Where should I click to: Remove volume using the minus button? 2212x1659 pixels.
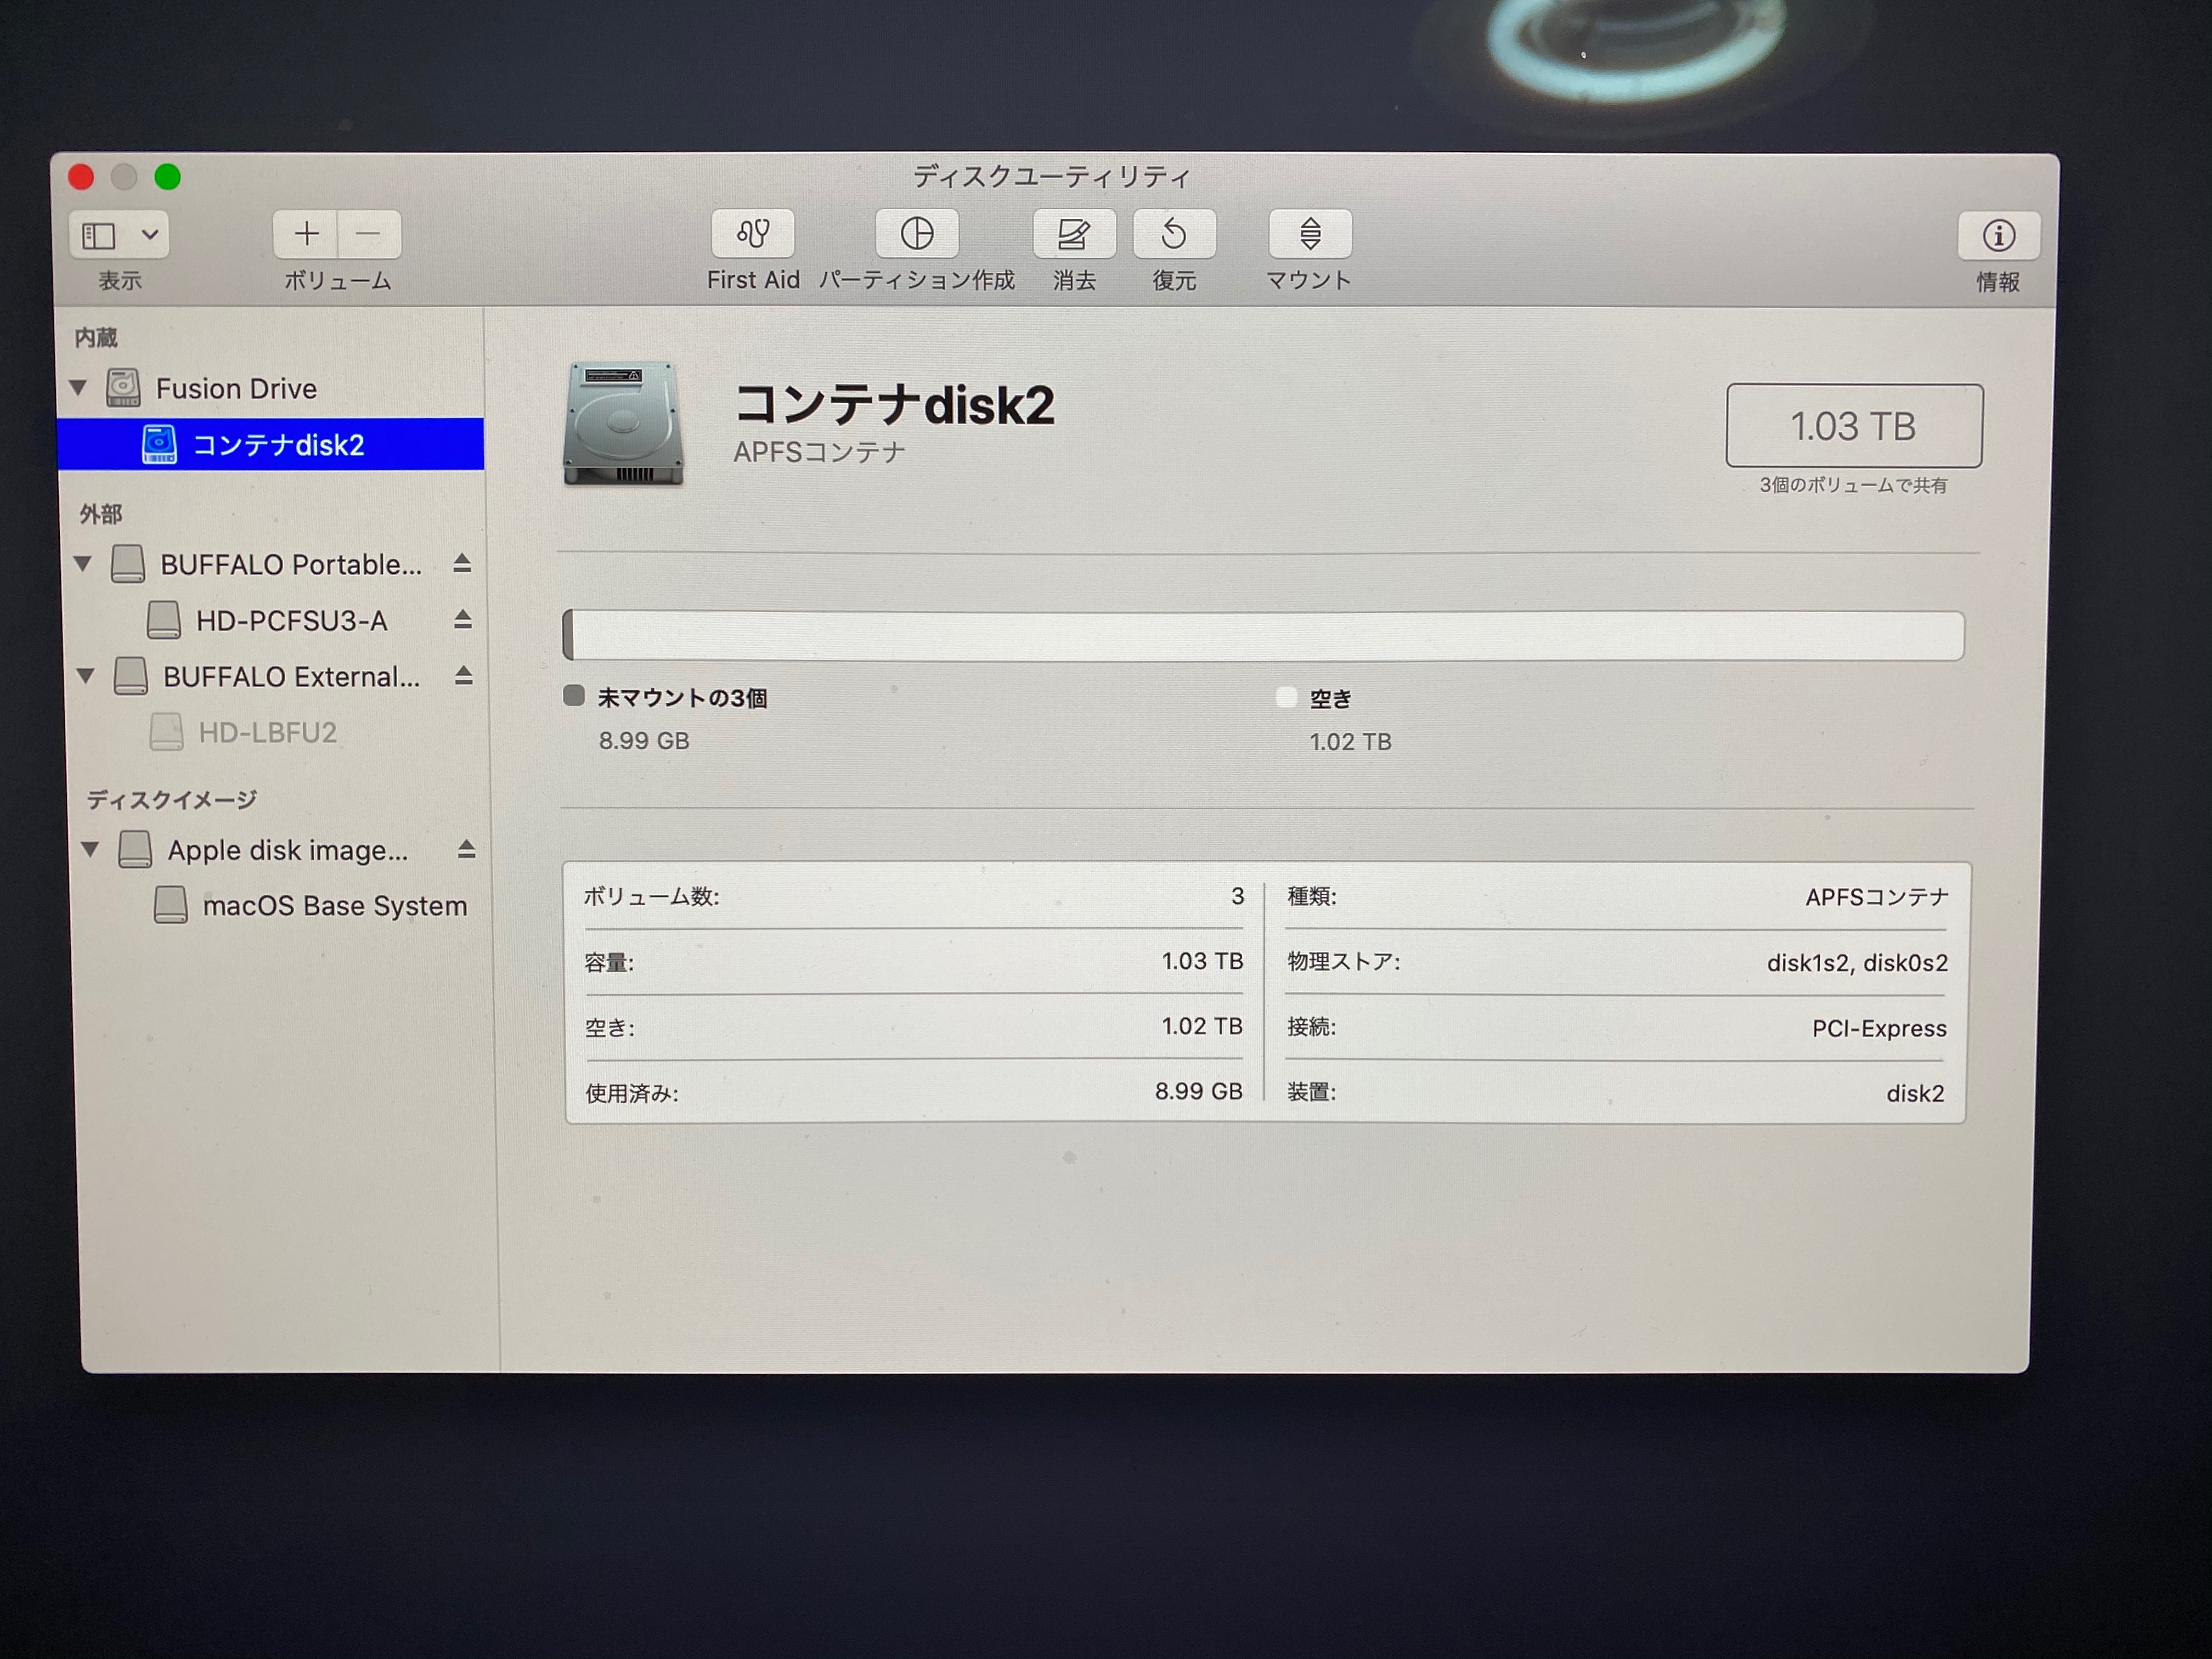tap(369, 234)
